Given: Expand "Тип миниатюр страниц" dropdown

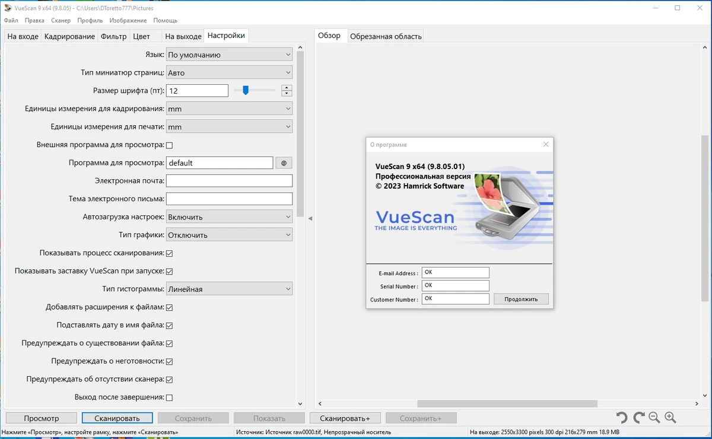Looking at the screenshot, I should 229,72.
